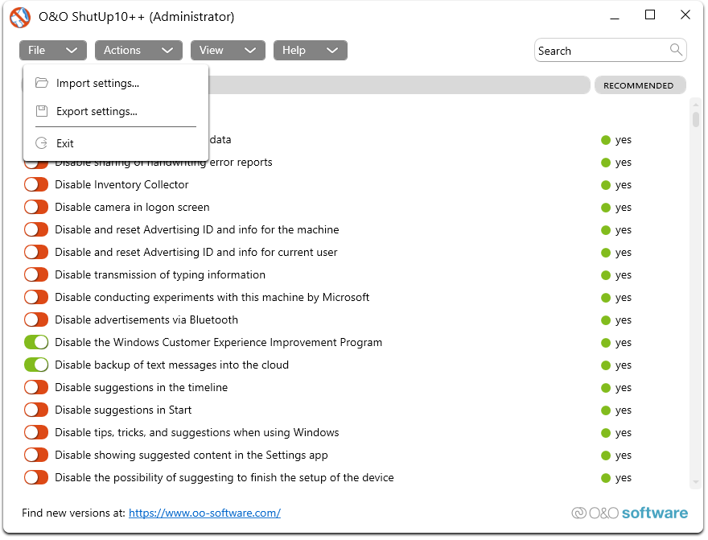The image size is (708, 540).
Task: Toggle Disable suggestions in the timeline switch
Action: click(36, 388)
